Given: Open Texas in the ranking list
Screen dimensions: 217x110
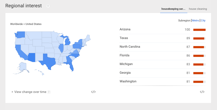Looking at the screenshot, I should pos(124,38).
